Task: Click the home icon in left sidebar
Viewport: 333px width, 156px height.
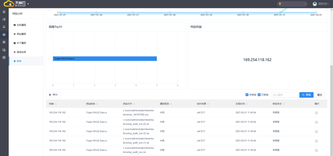Action: click(4, 12)
